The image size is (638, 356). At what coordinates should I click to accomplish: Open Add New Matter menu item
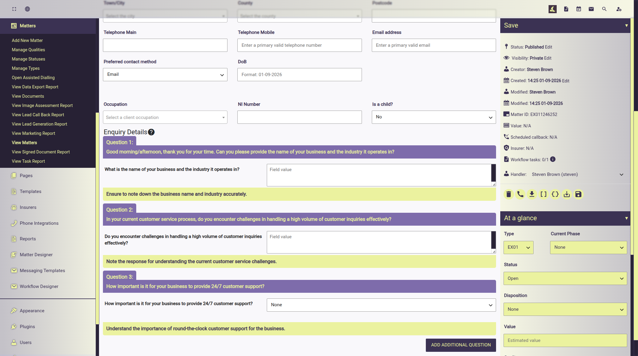tap(27, 40)
